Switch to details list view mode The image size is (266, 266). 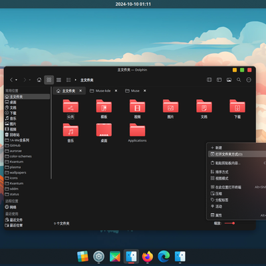[x=68, y=80]
